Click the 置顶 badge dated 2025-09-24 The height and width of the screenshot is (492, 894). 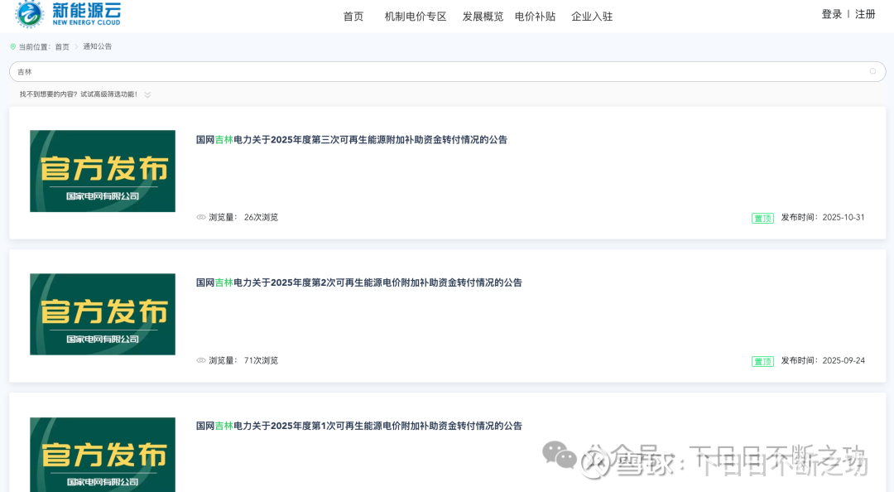pyautogui.click(x=762, y=361)
